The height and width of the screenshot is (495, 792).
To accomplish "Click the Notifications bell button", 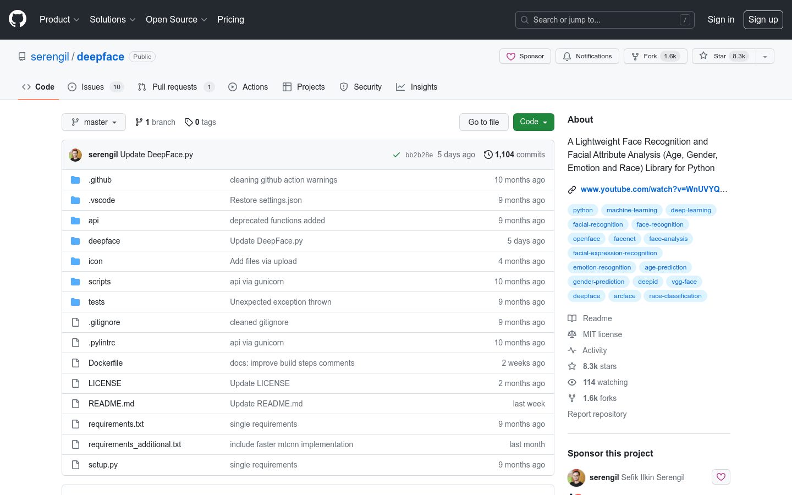I will (x=587, y=56).
